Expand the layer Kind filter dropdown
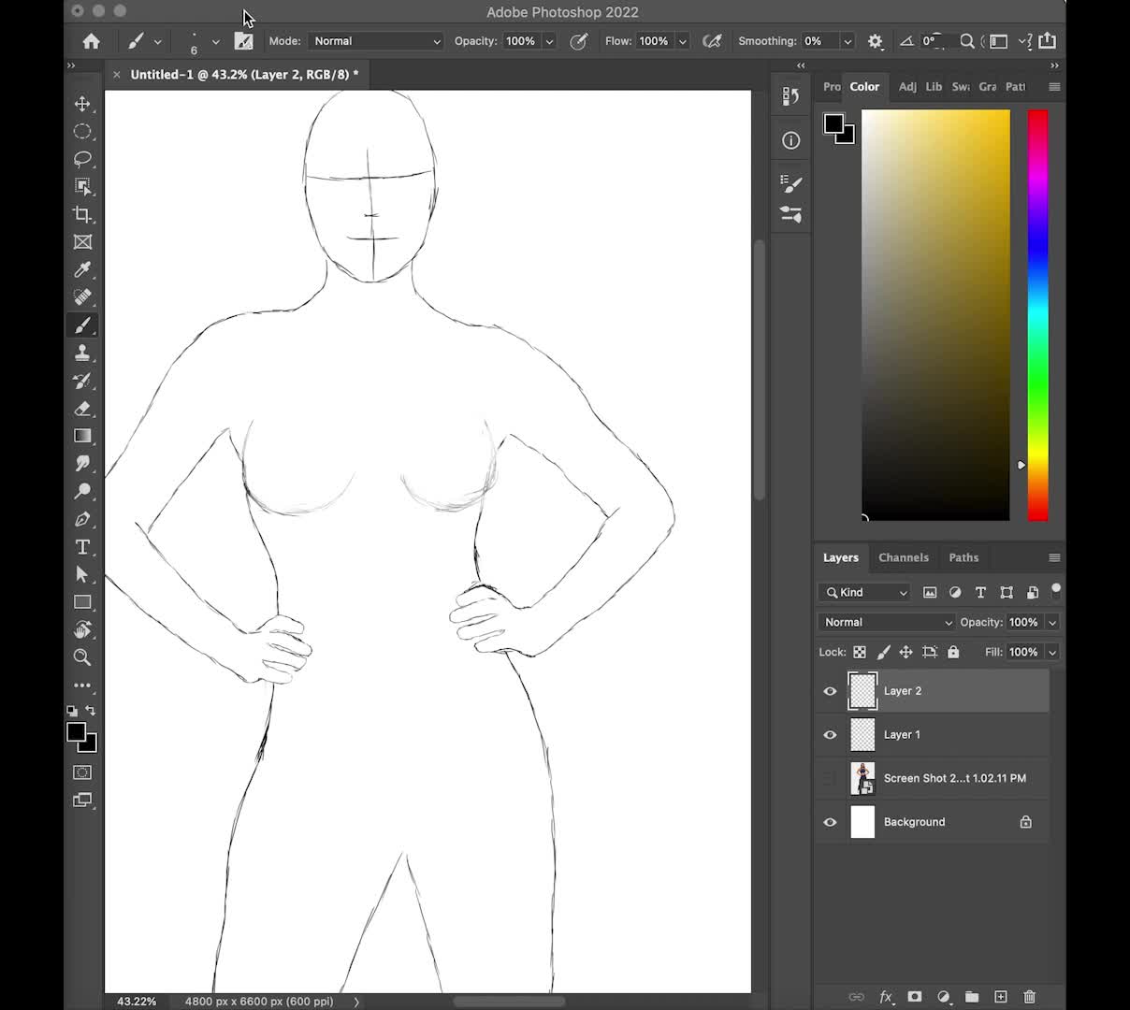 tap(865, 593)
